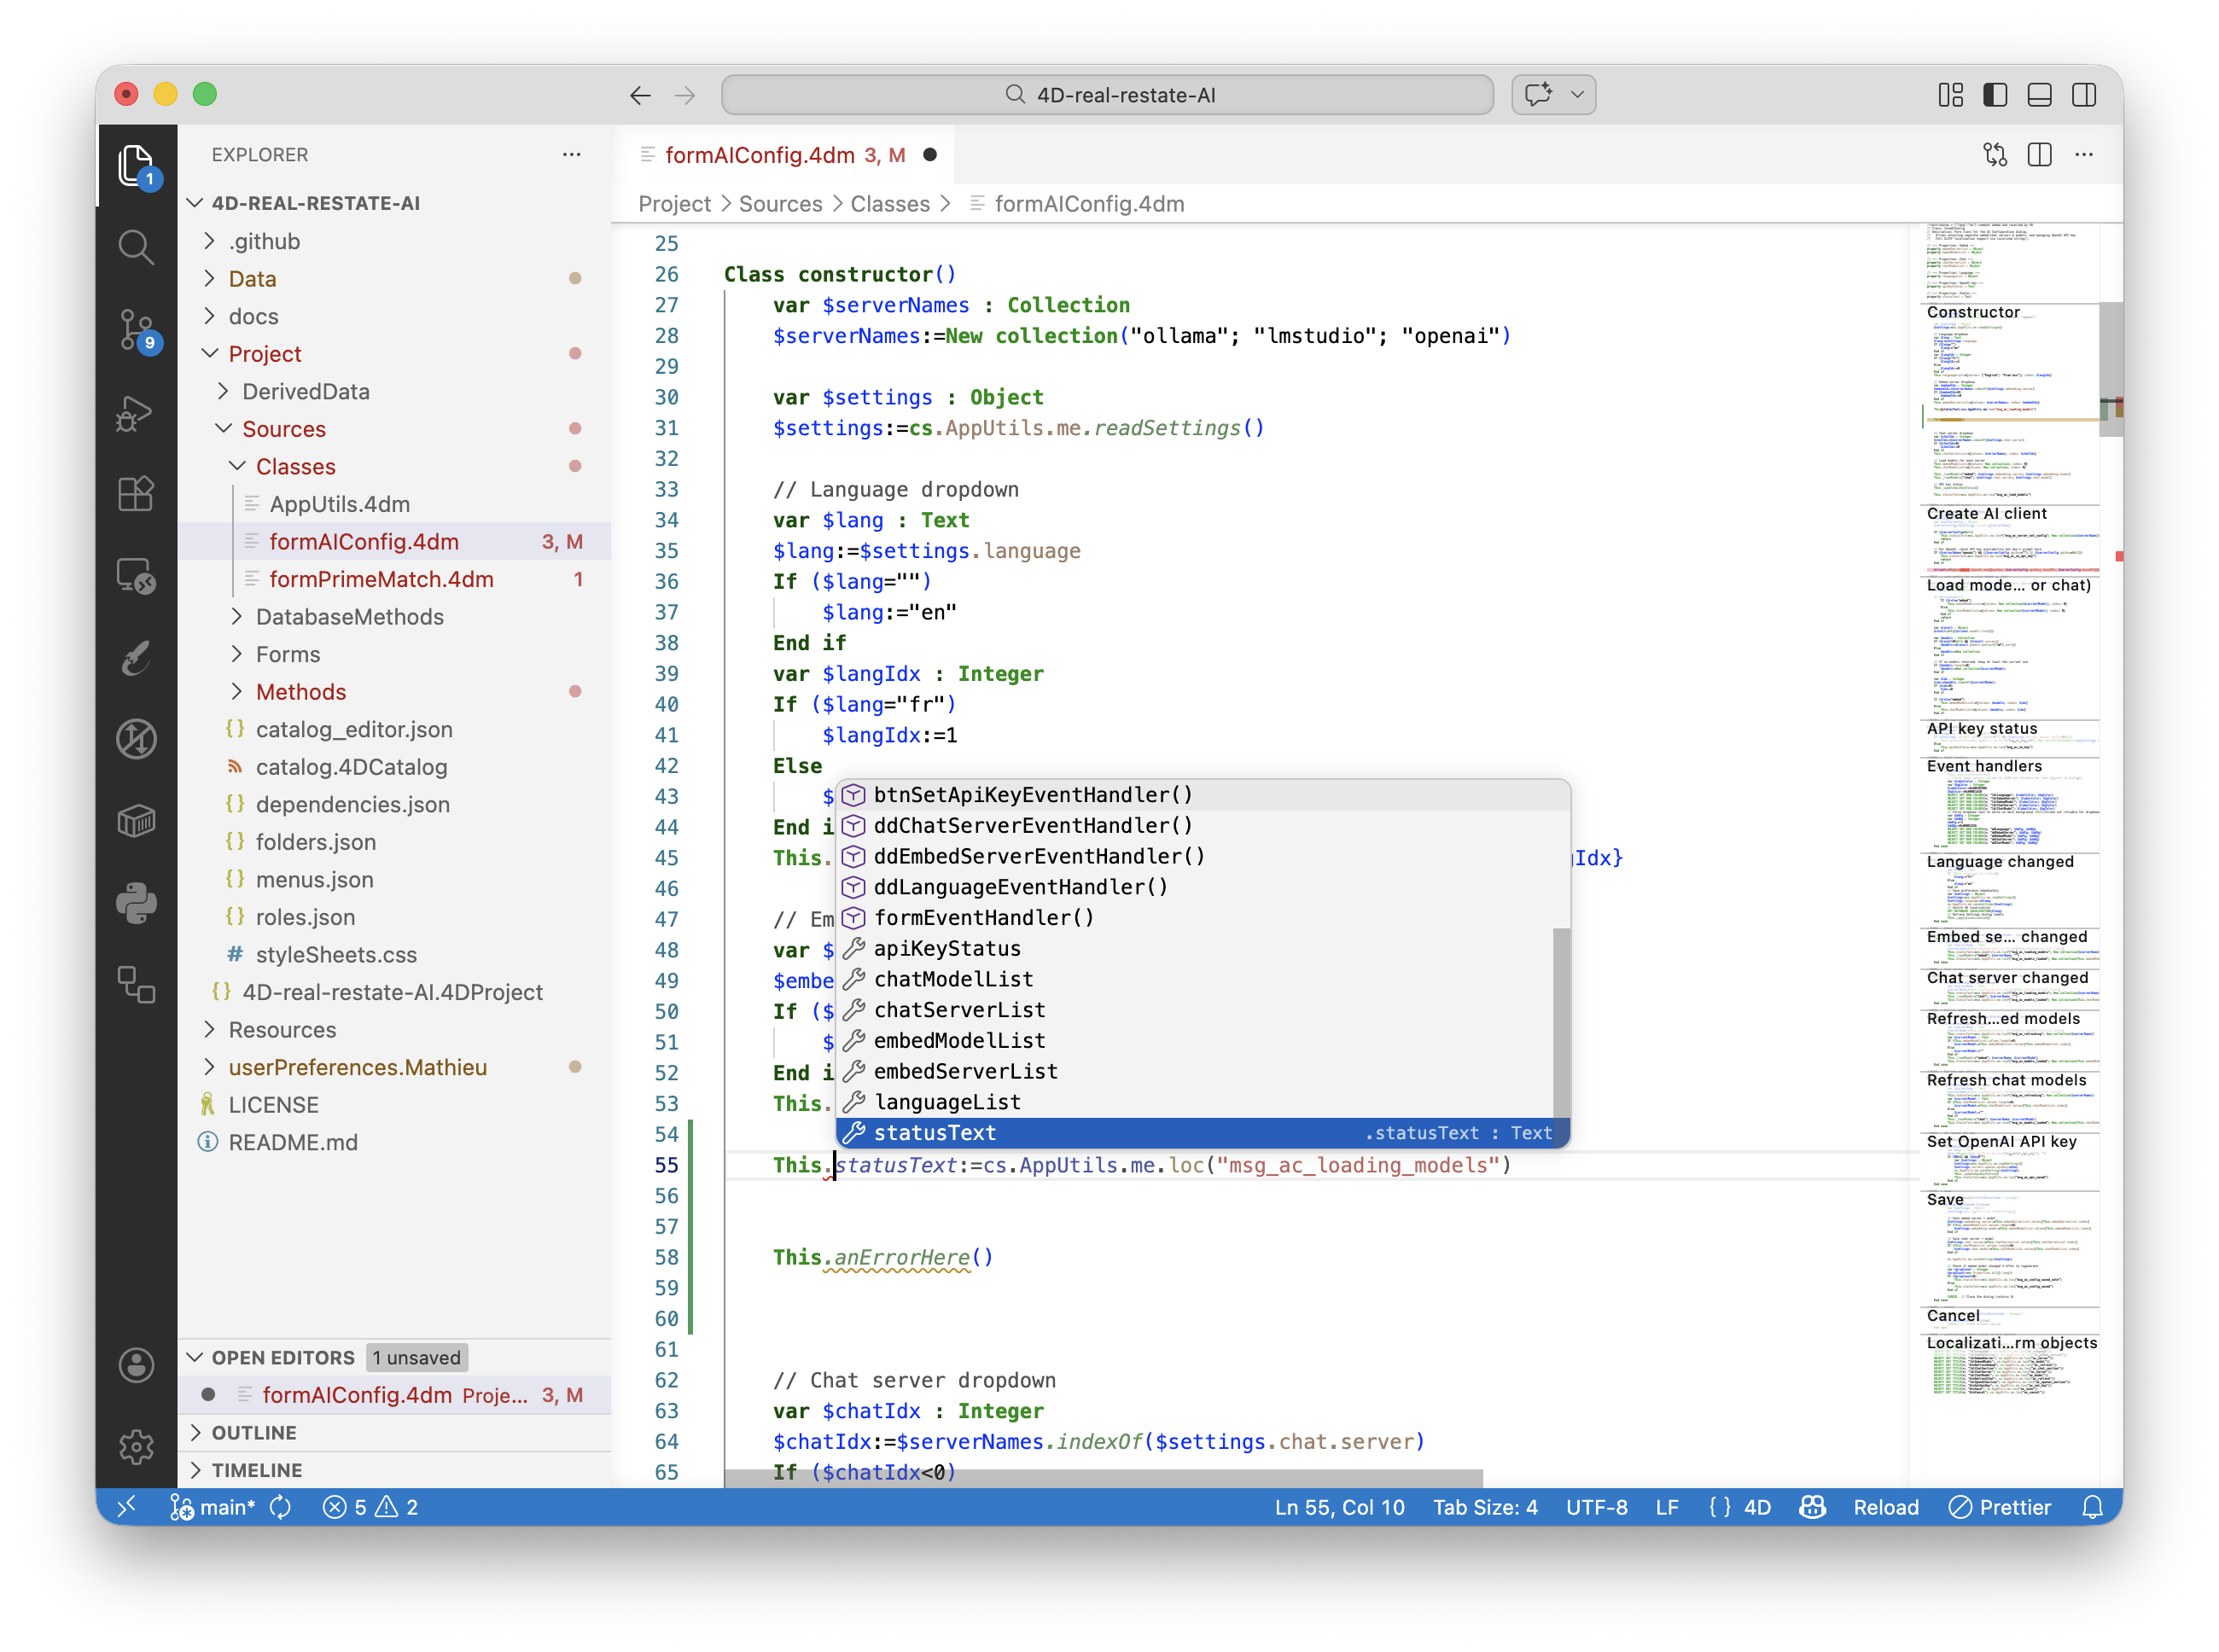Viewport: 2219px width, 1652px height.
Task: Open notifications bell in status bar
Action: point(2092,1507)
